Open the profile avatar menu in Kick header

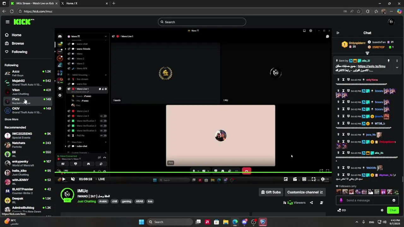(x=391, y=22)
